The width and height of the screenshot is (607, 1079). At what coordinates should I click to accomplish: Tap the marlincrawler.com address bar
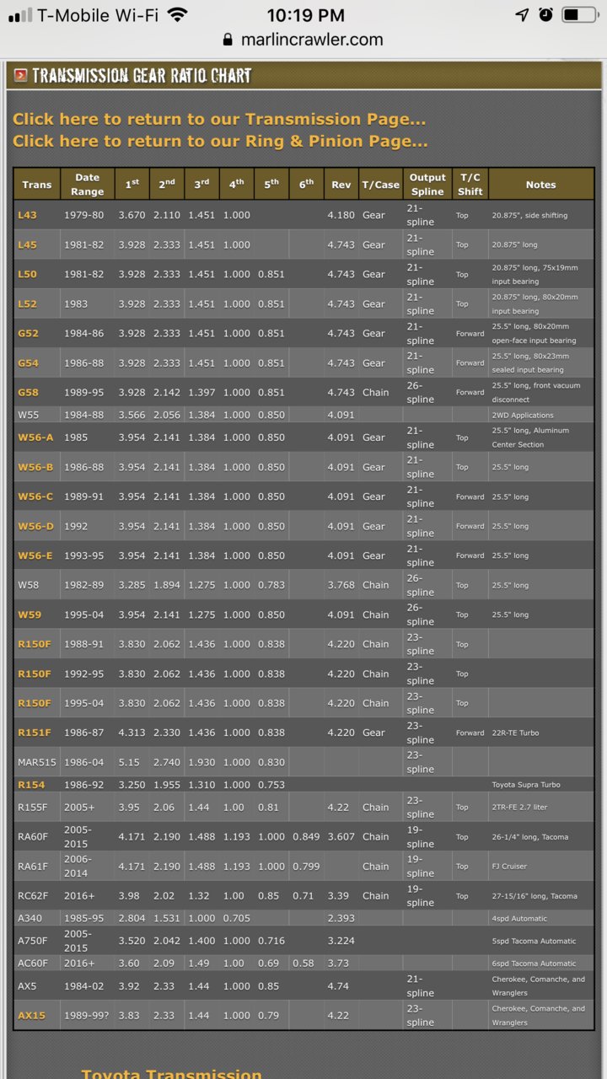coord(303,40)
